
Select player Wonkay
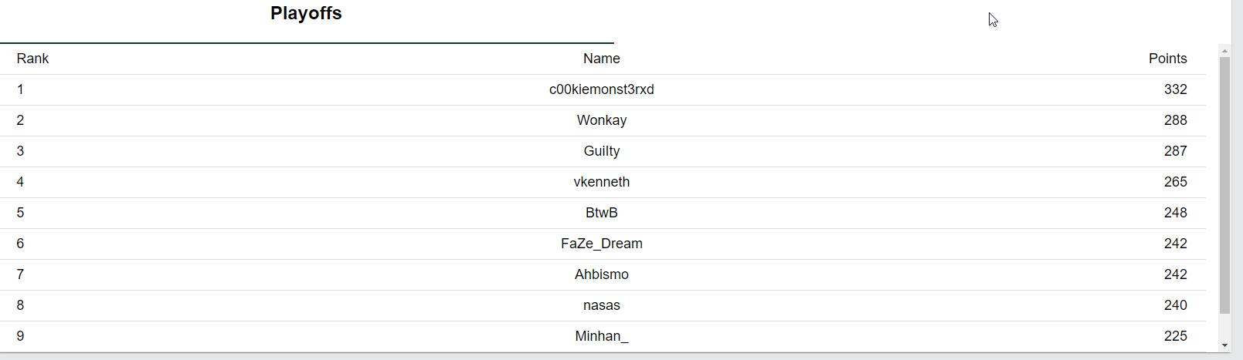(x=602, y=120)
